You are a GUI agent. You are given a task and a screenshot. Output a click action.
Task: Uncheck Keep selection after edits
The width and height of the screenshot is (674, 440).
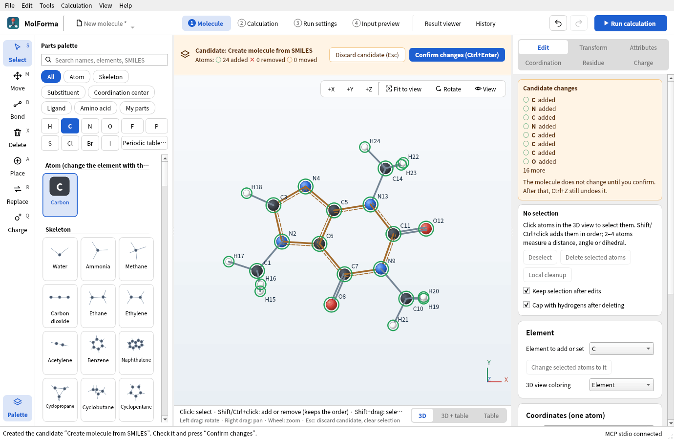click(527, 291)
